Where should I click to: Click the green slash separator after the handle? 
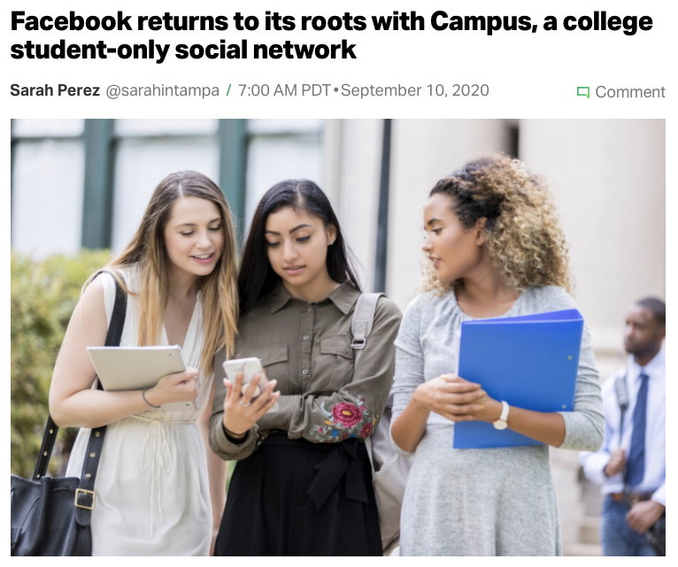[228, 90]
